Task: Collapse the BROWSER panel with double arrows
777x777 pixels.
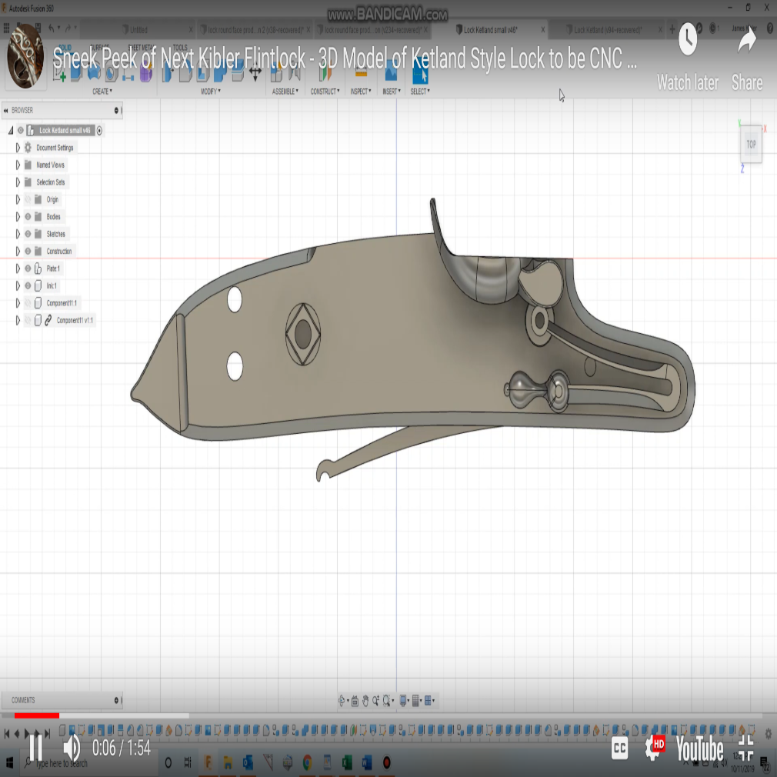Action: click(x=6, y=111)
